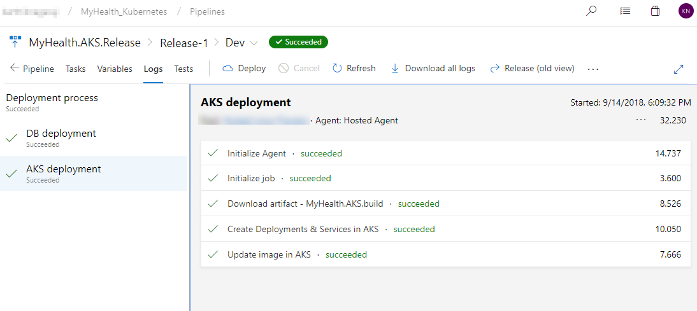Open the toolbar more options ellipsis

(x=593, y=69)
